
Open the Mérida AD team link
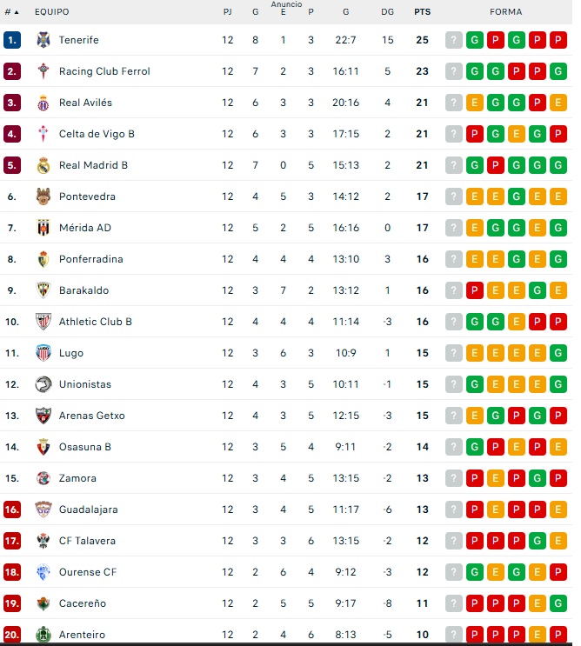[84, 228]
